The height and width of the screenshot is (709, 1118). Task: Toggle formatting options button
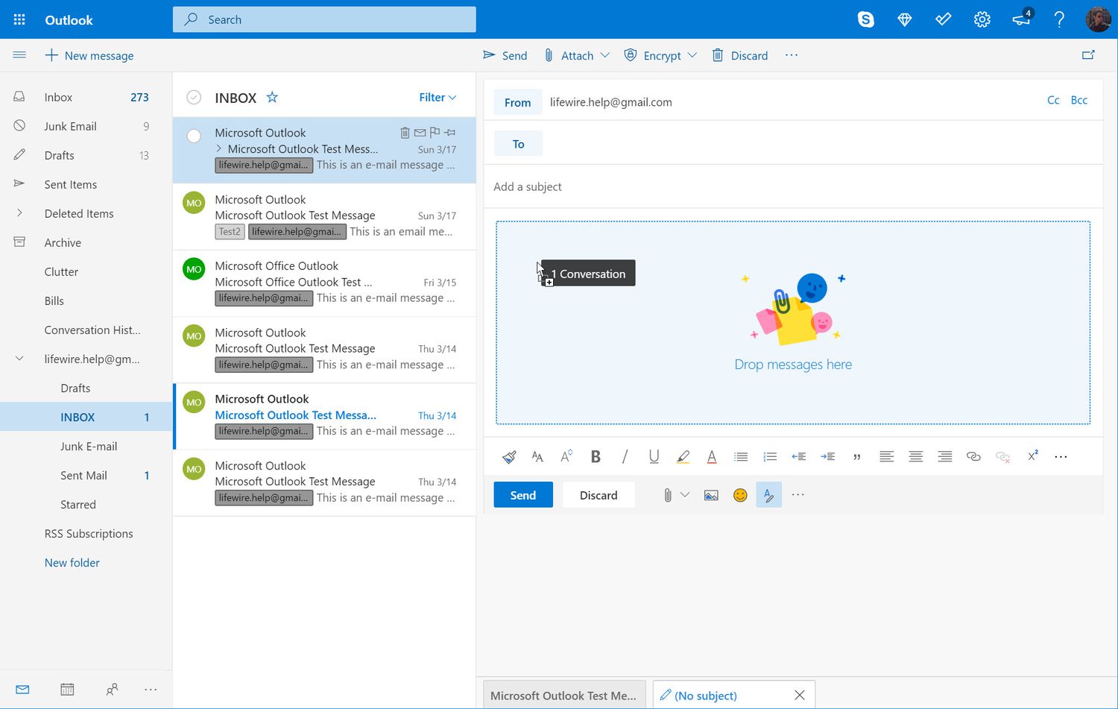[768, 495]
